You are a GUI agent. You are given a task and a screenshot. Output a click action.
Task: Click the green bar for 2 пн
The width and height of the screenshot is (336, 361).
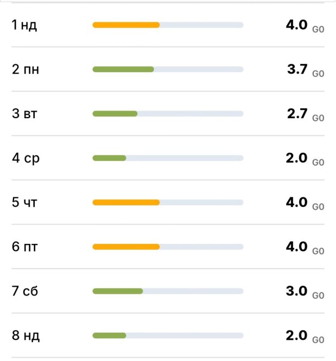[x=123, y=69]
